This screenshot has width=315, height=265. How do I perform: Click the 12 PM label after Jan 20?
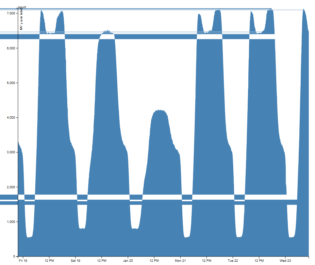point(154,260)
